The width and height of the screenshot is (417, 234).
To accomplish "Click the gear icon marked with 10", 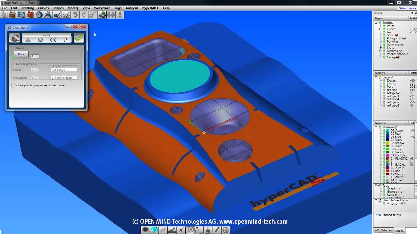I will coord(48,15).
